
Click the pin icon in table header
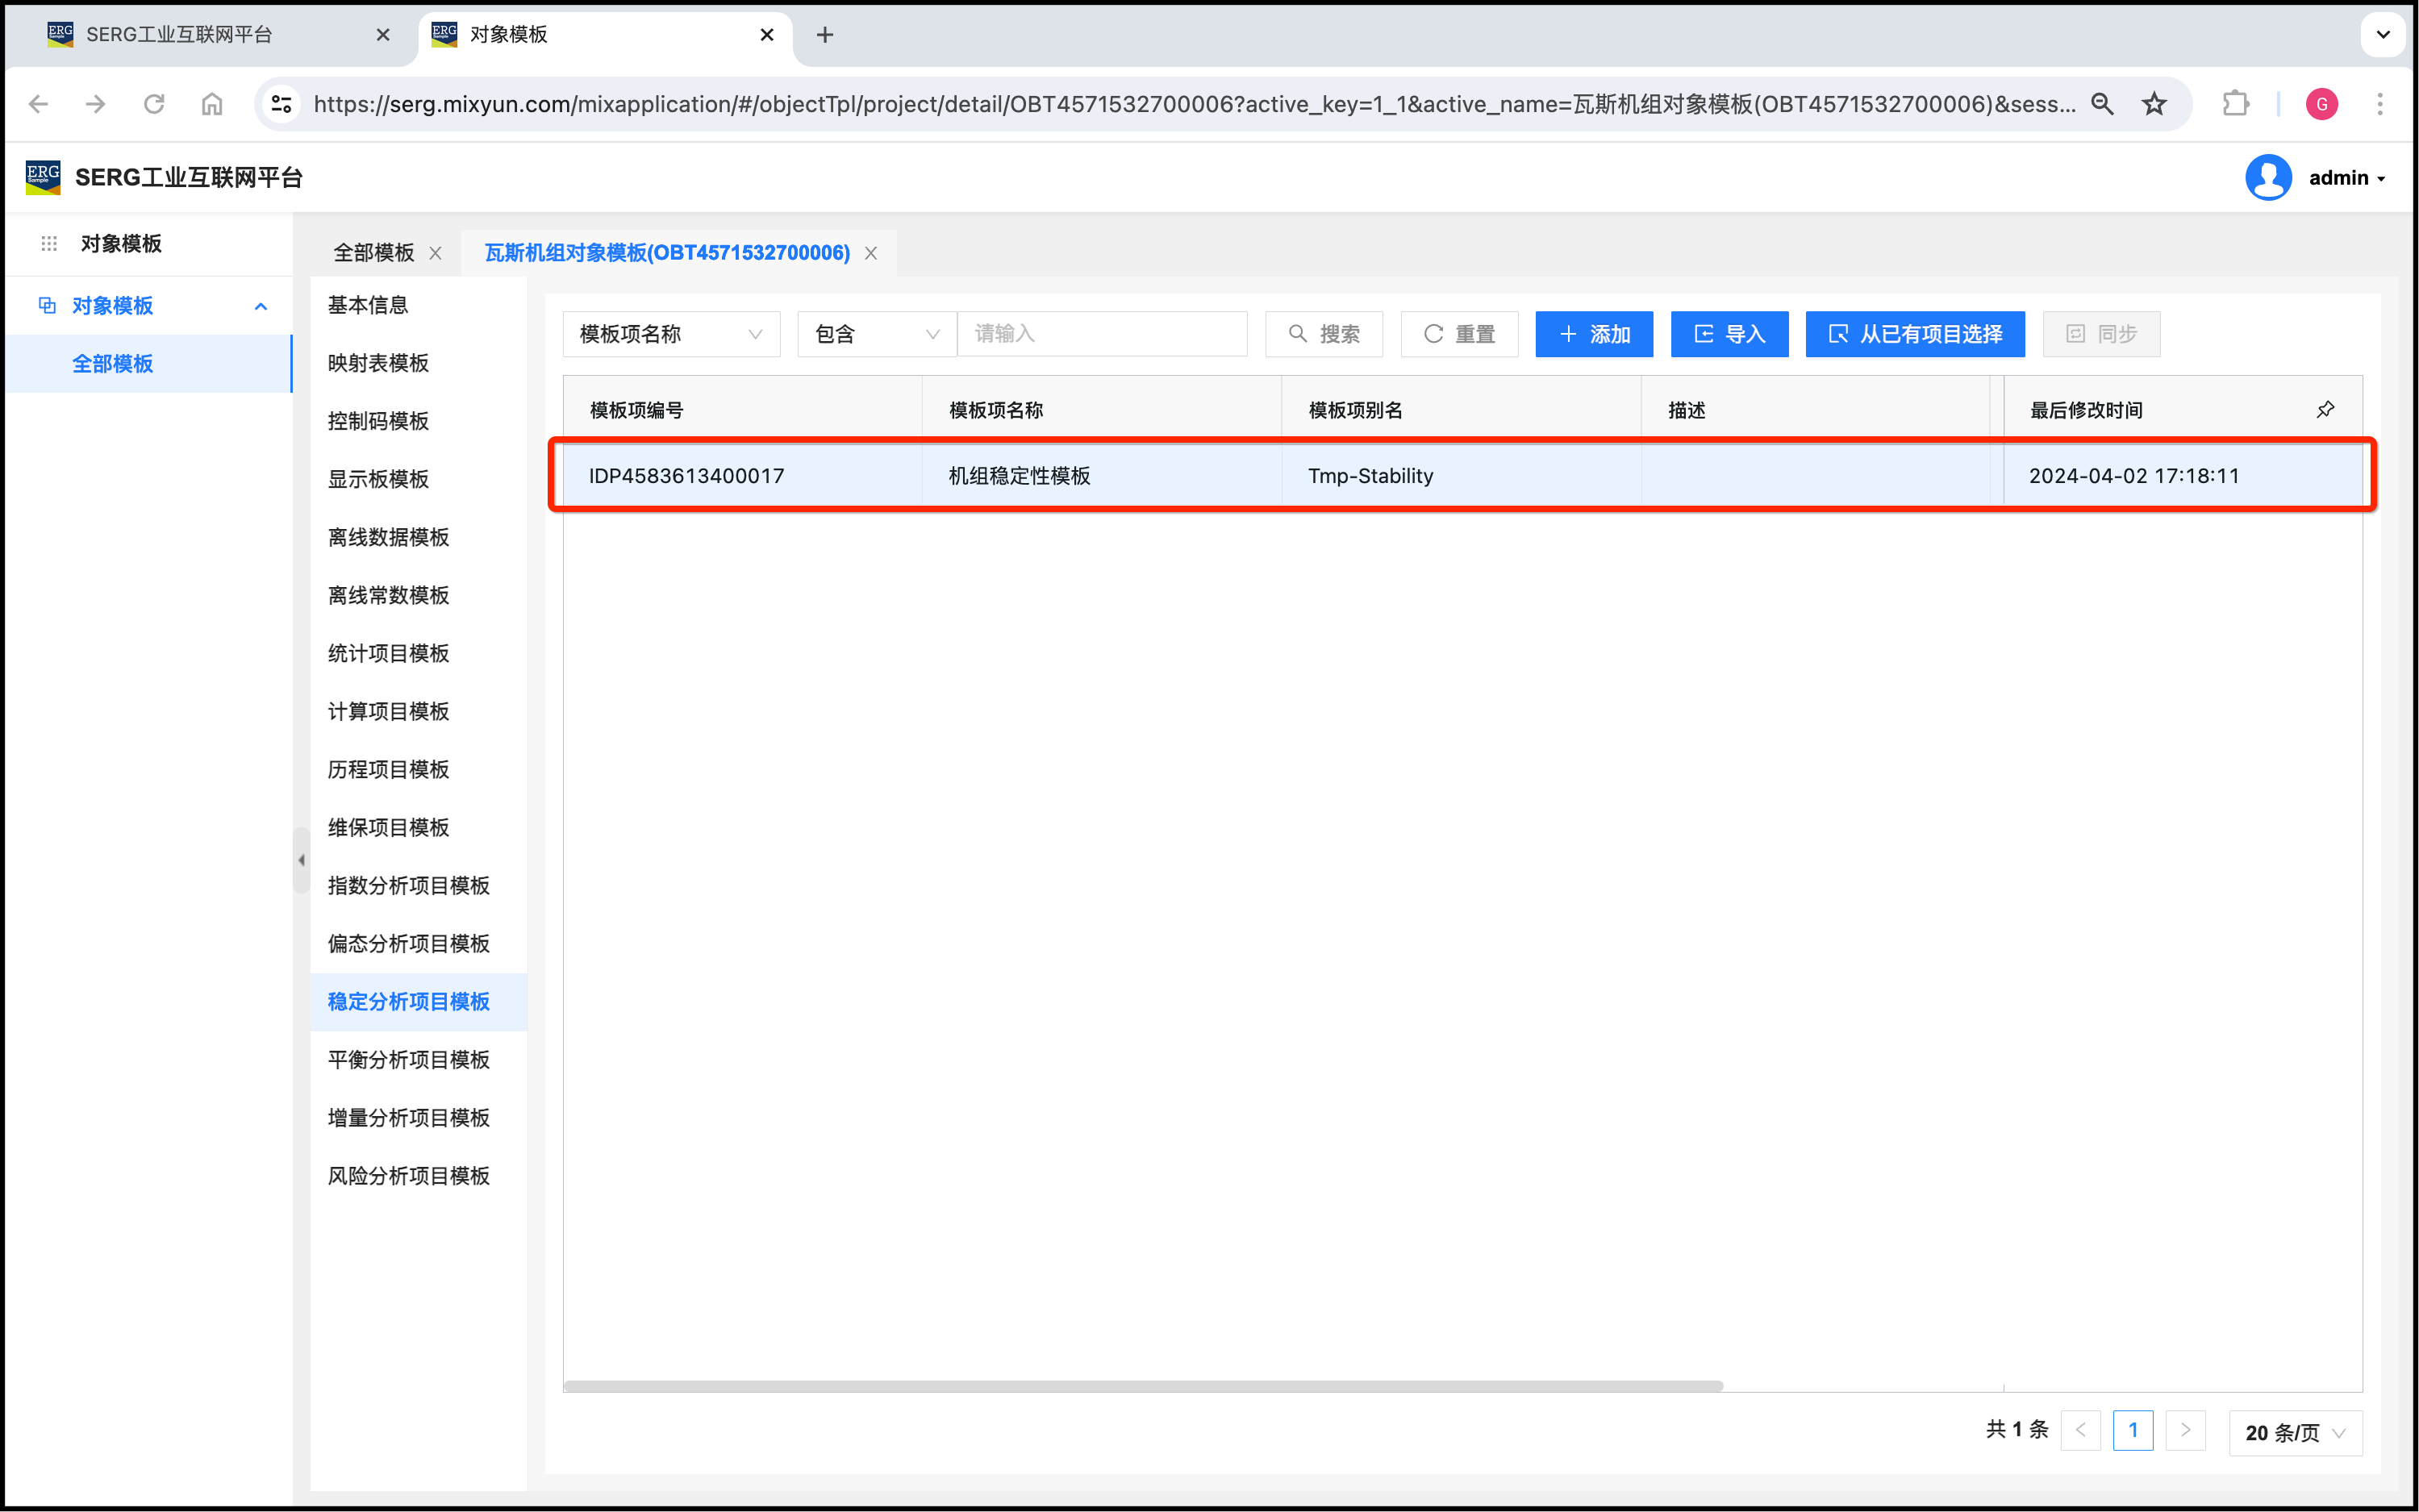point(2325,410)
